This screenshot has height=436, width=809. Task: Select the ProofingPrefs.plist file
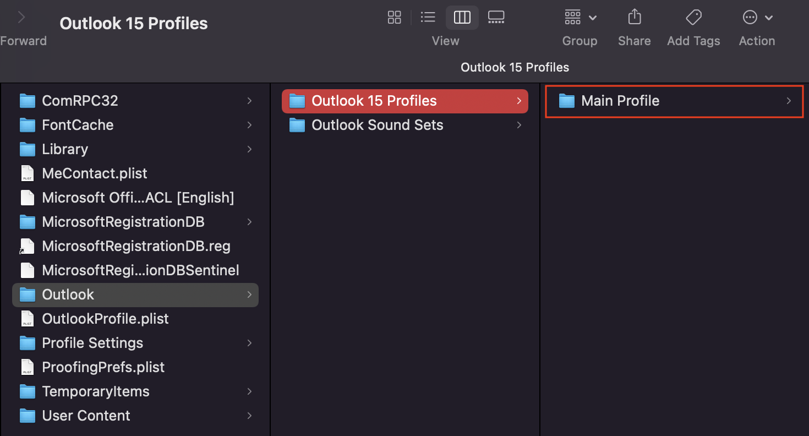103,367
